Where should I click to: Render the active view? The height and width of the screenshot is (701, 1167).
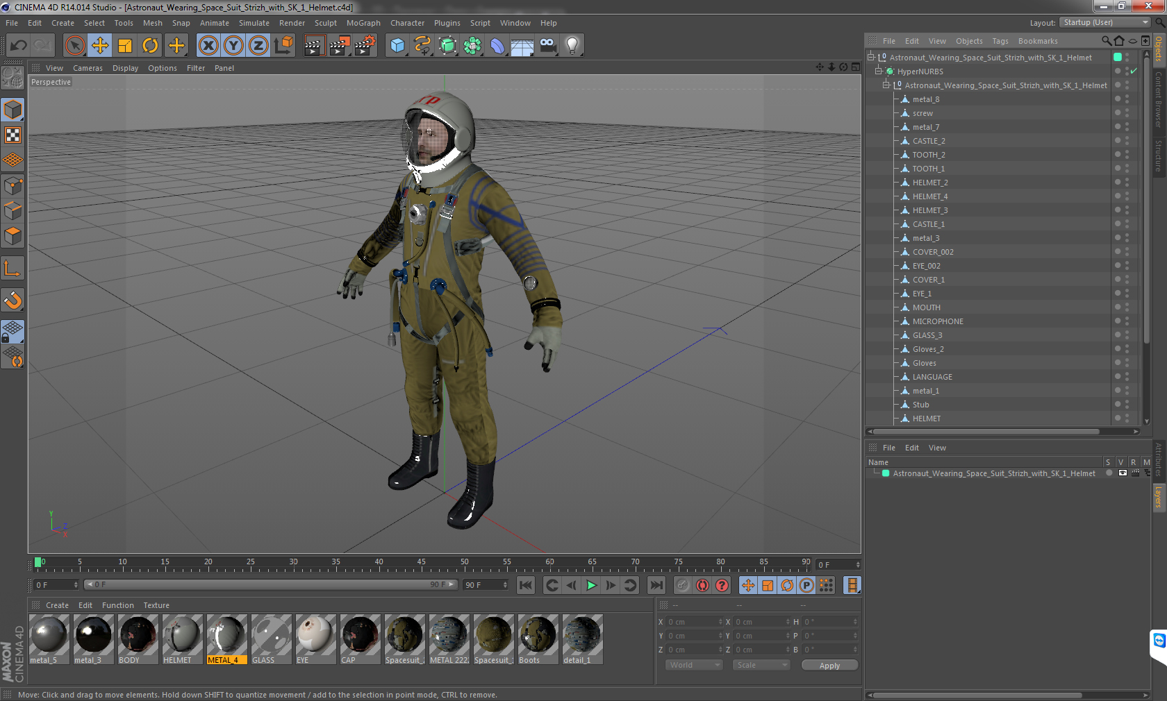[314, 46]
